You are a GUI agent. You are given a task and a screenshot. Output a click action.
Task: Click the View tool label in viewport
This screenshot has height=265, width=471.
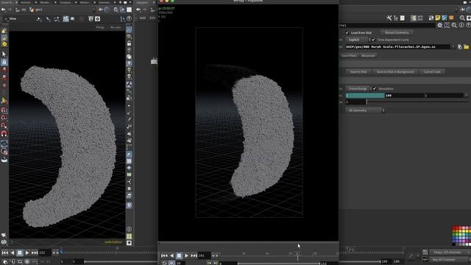[13, 18]
